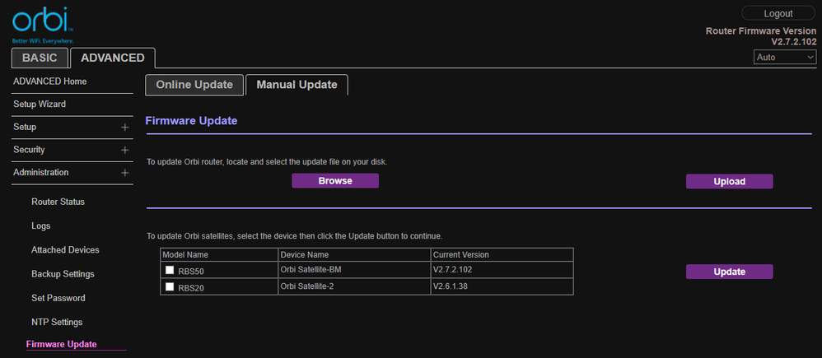The width and height of the screenshot is (822, 358).
Task: Go to Router Status page
Action: click(58, 202)
